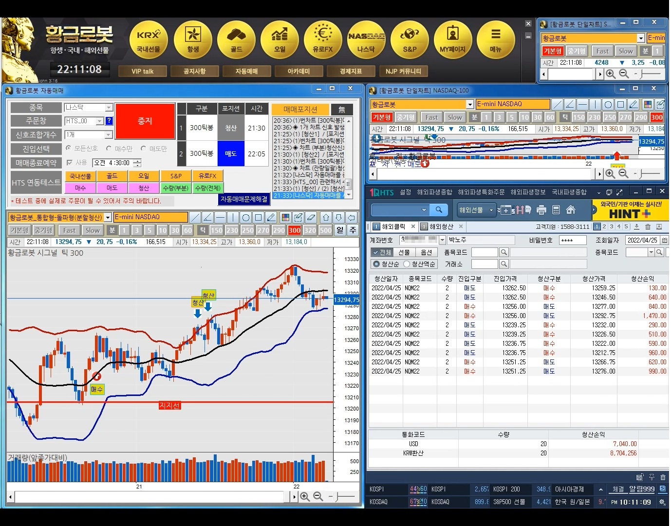
Task: Toggle the 옵션 filter button
Action: [x=427, y=252]
